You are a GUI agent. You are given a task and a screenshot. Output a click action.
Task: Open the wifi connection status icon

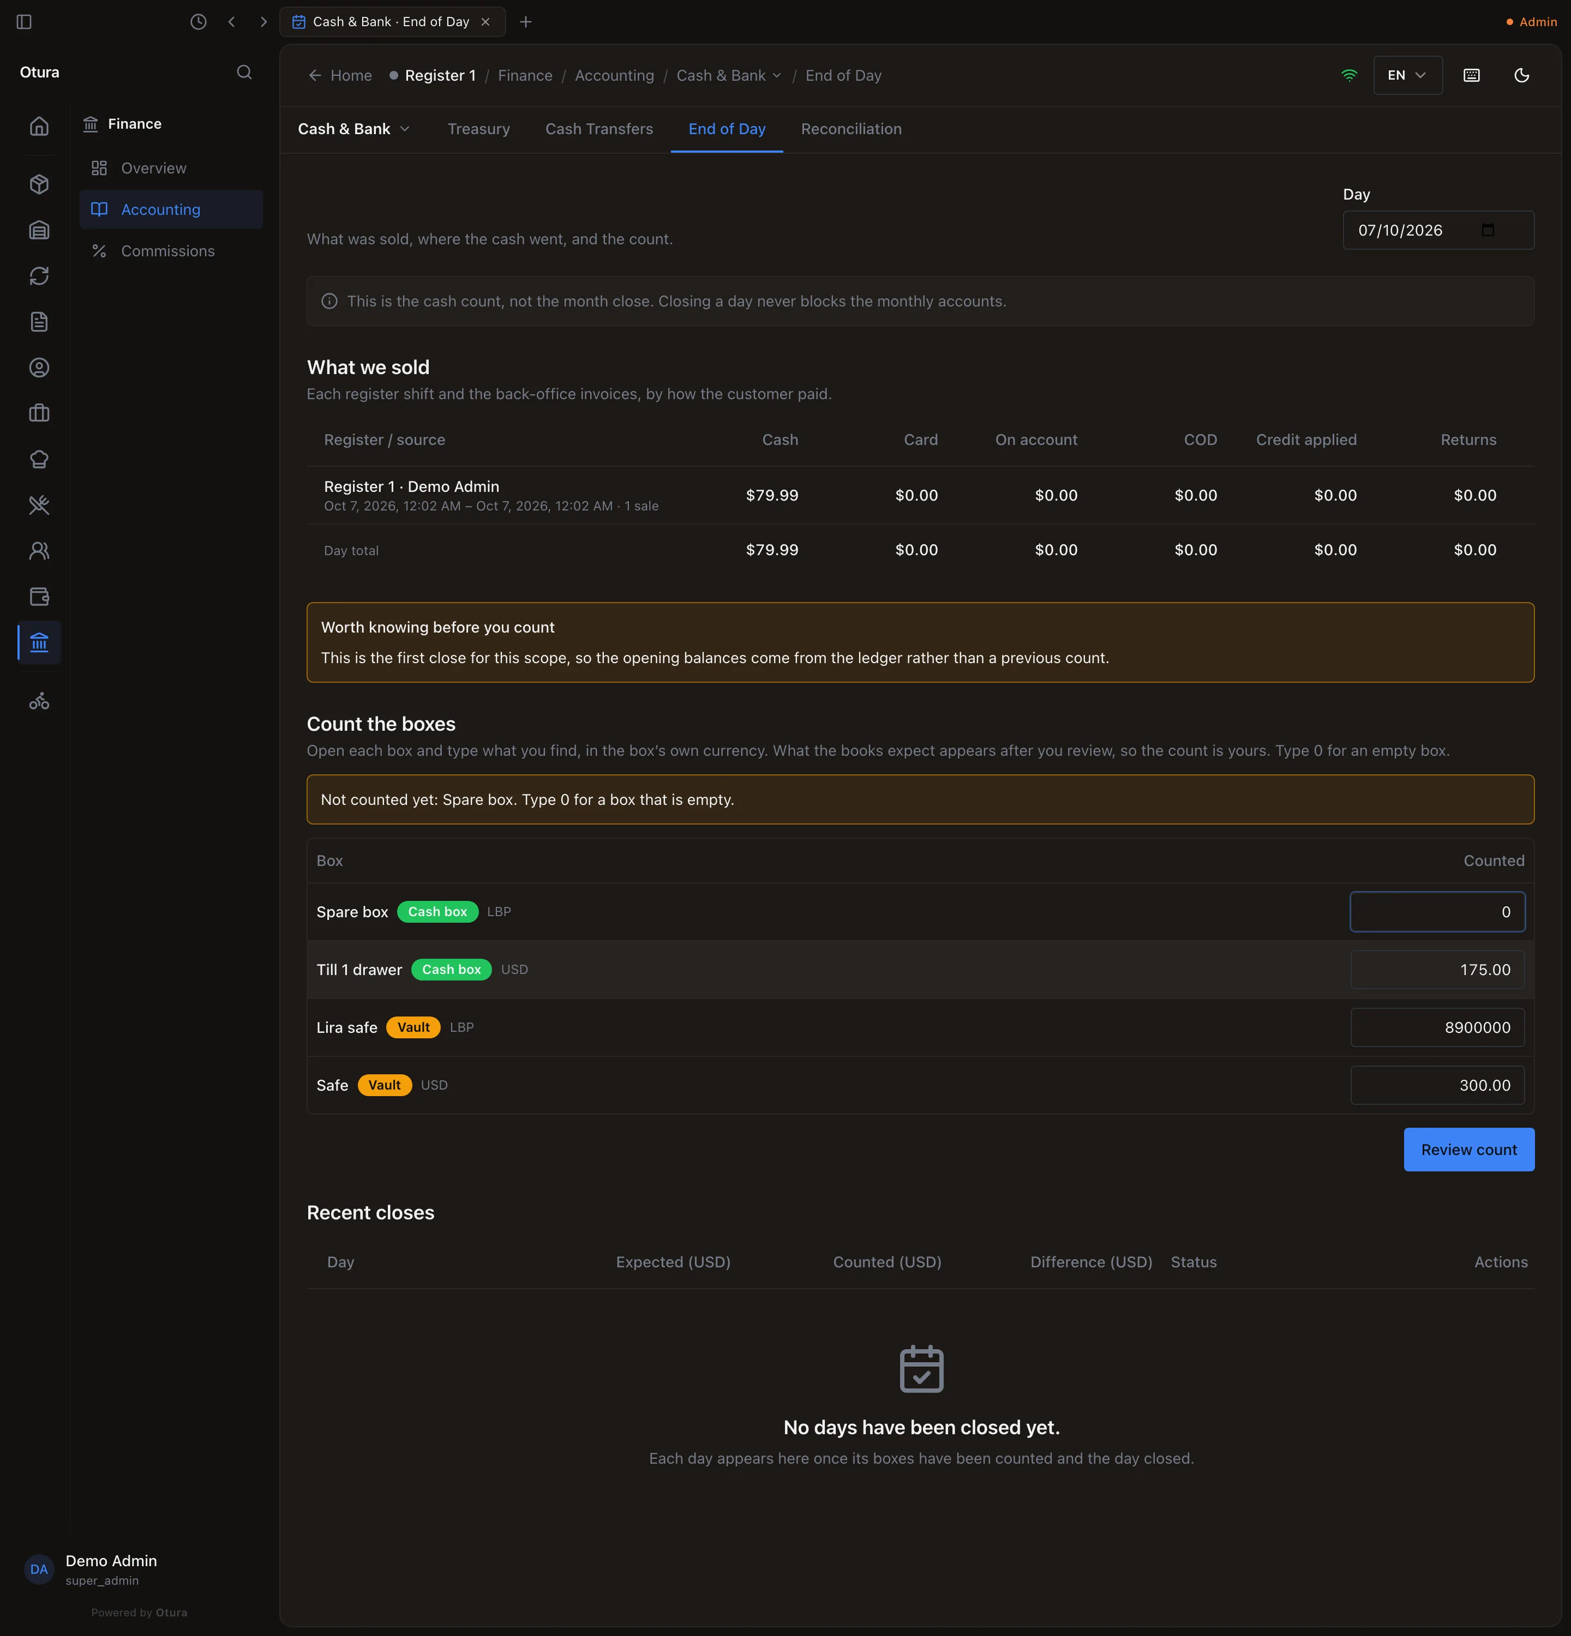1349,75
